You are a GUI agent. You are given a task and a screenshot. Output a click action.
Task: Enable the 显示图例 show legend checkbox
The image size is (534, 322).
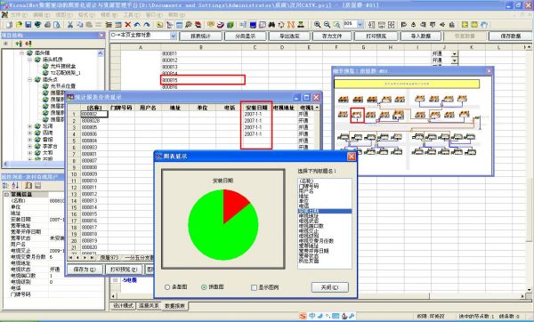click(x=254, y=287)
